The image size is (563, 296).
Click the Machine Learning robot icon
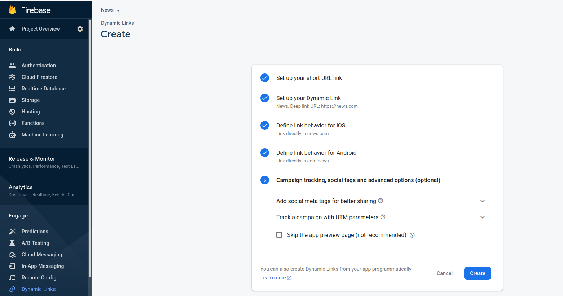(12, 135)
